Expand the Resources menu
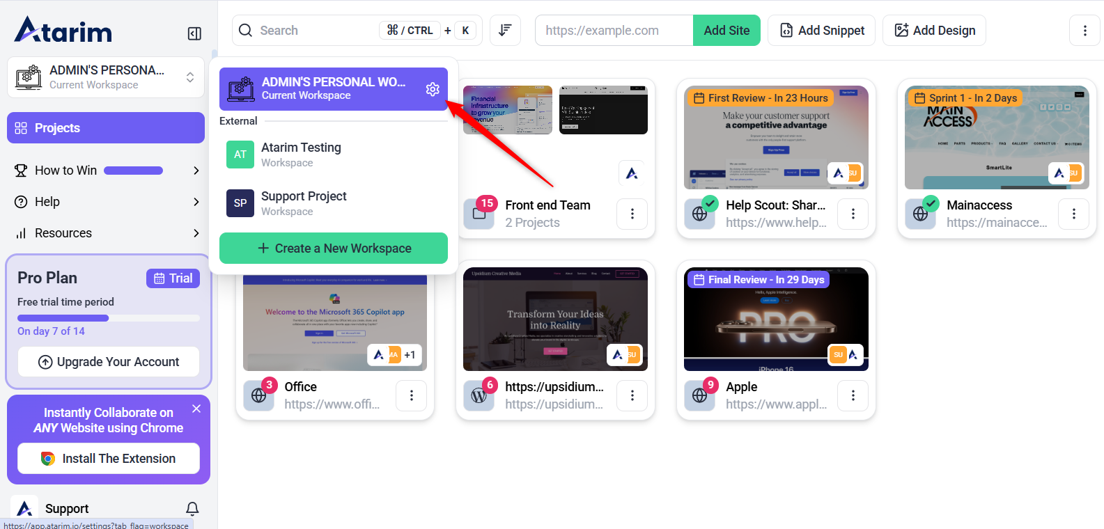This screenshot has height=529, width=1104. [x=196, y=233]
